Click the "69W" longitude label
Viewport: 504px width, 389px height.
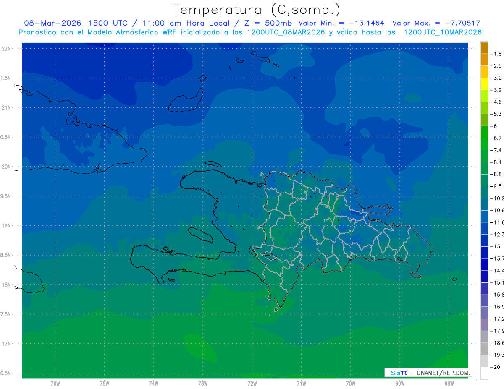(x=400, y=384)
